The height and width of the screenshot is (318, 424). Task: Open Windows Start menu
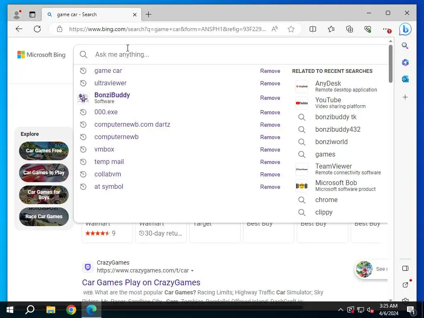(10, 310)
